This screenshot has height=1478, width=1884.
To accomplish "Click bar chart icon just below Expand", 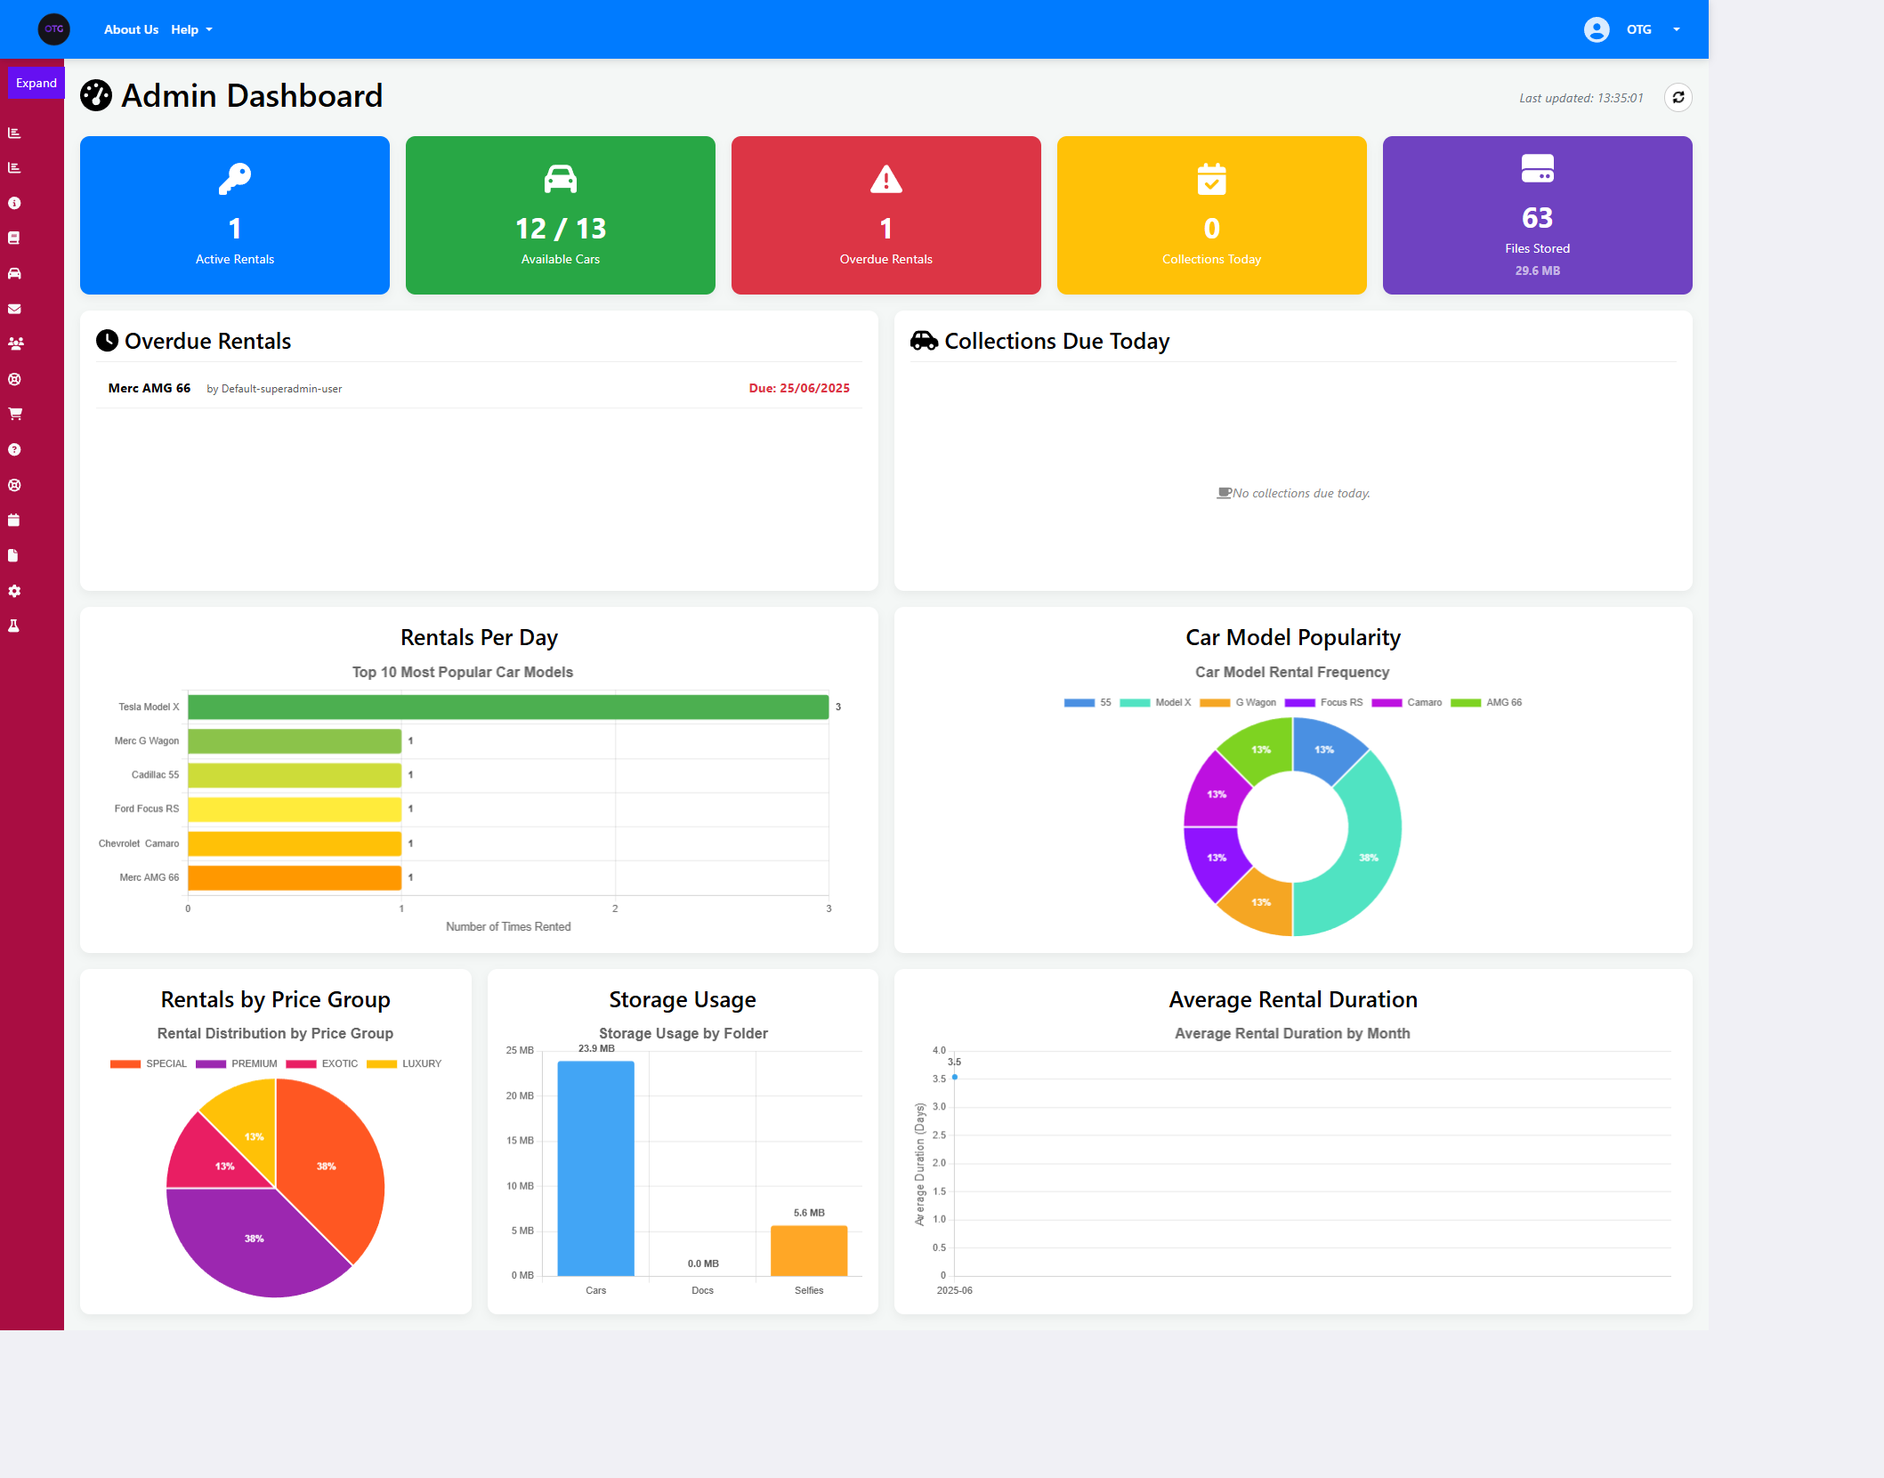I will tap(14, 133).
